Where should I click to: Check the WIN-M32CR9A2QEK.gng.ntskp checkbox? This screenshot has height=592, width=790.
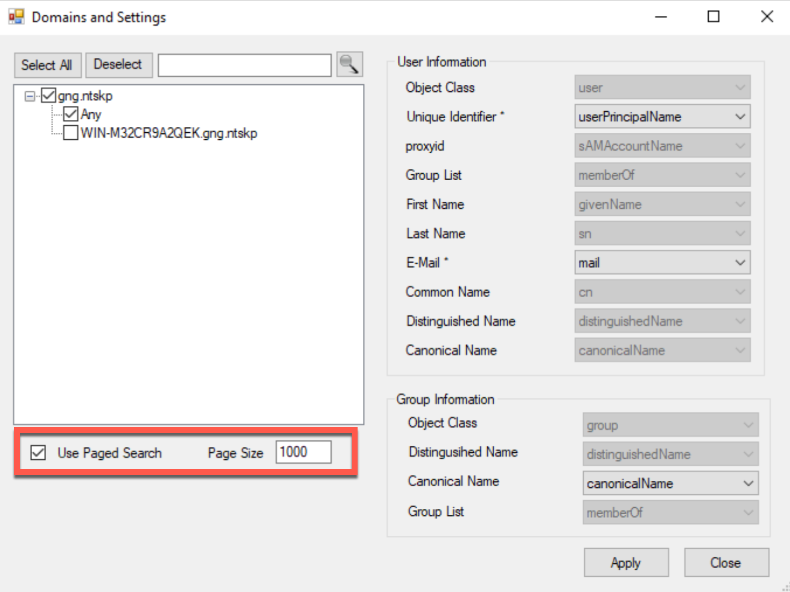71,133
